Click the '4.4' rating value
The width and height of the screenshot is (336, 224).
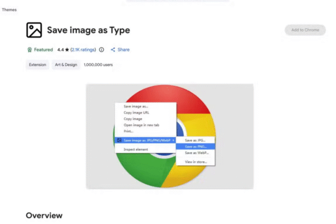pyautogui.click(x=60, y=50)
